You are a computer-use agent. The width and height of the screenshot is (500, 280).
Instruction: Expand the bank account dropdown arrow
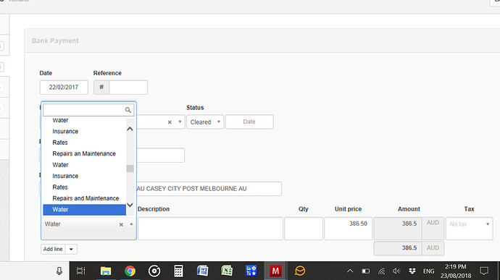click(180, 122)
